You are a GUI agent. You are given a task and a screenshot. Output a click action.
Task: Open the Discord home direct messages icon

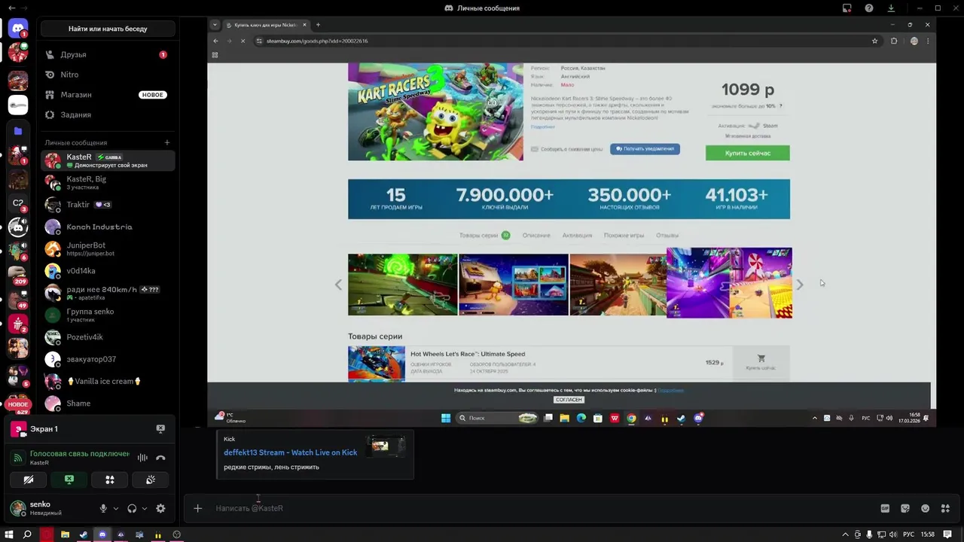click(x=18, y=29)
